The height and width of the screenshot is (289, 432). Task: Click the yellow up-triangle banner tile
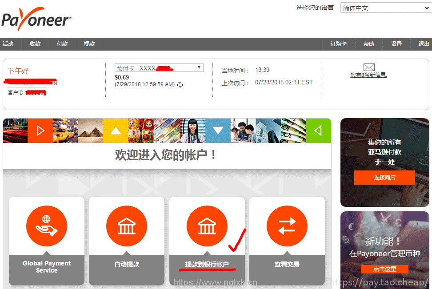(x=116, y=131)
